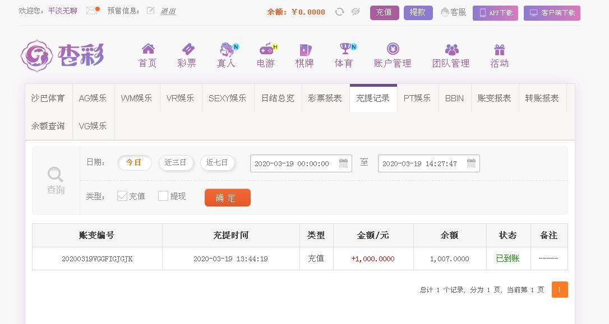Click 充提时间 column header
This screenshot has height=324, width=609.
[x=231, y=235]
